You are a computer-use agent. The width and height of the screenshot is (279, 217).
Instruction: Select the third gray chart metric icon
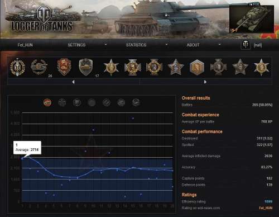(77, 102)
